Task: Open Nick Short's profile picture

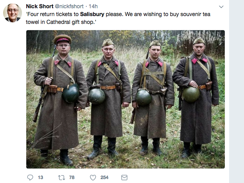Action: [x=13, y=13]
